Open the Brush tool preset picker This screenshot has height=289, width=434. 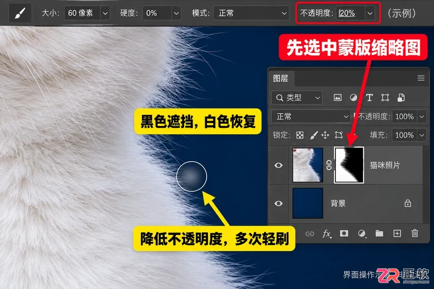click(20, 13)
